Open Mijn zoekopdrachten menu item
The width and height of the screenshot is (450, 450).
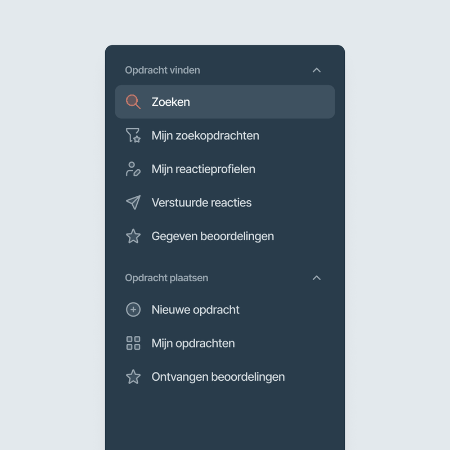click(205, 136)
